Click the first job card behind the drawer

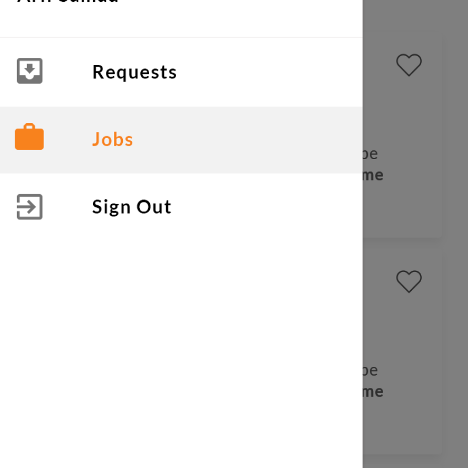(404, 117)
